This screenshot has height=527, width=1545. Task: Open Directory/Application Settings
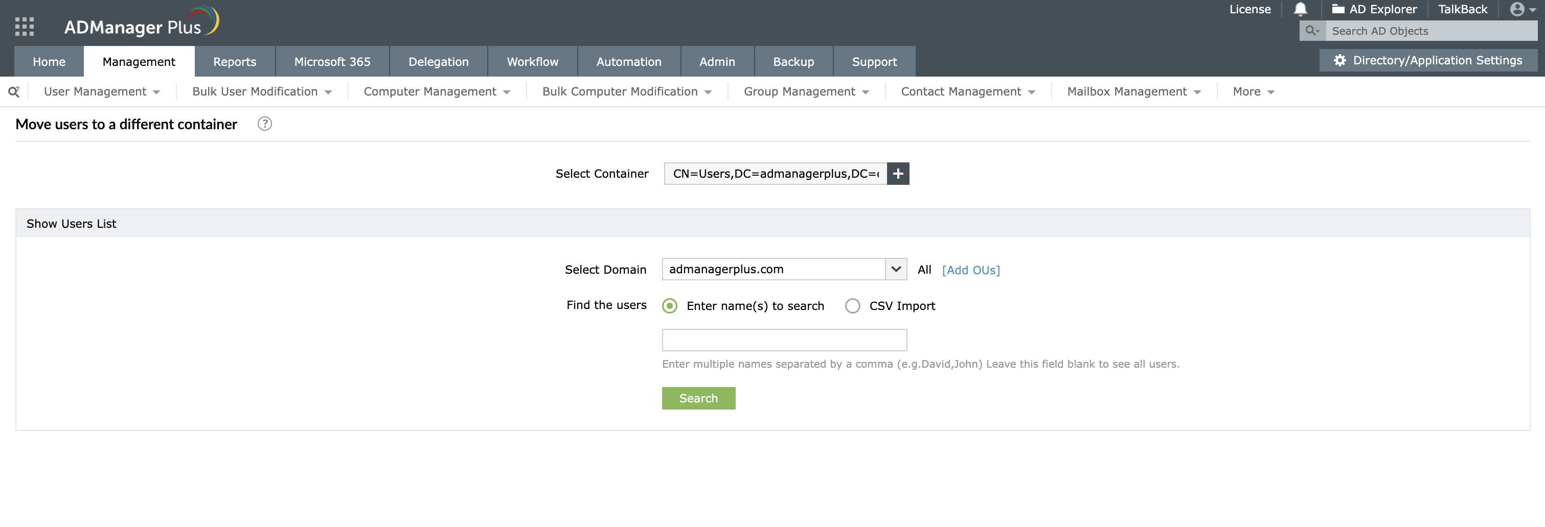(1428, 60)
